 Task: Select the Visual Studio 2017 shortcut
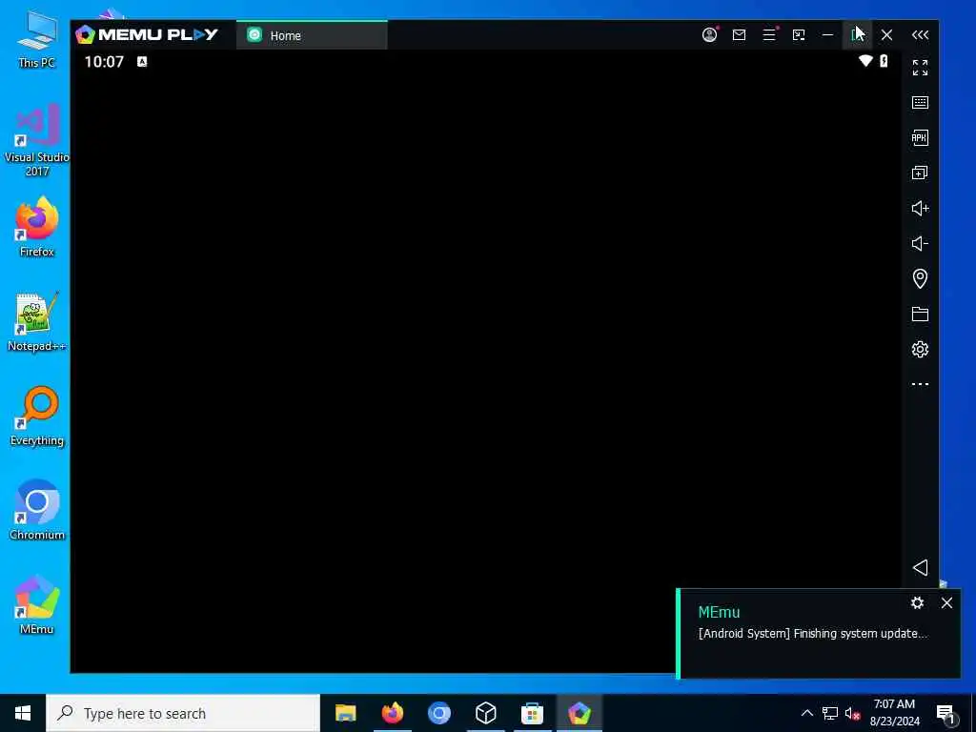coord(37,139)
